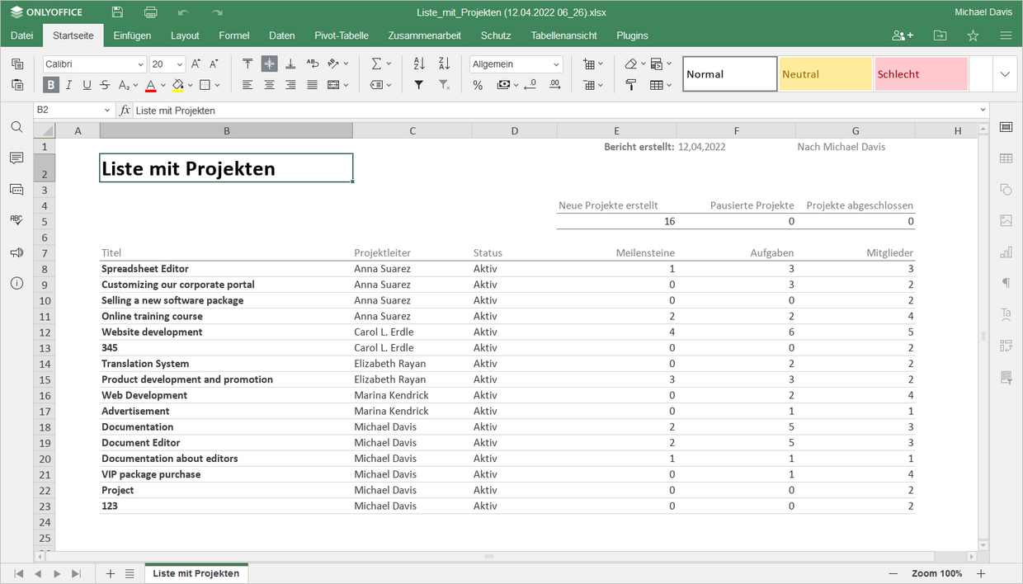The height and width of the screenshot is (584, 1023).
Task: Switch to the Plugins tab
Action: (x=632, y=35)
